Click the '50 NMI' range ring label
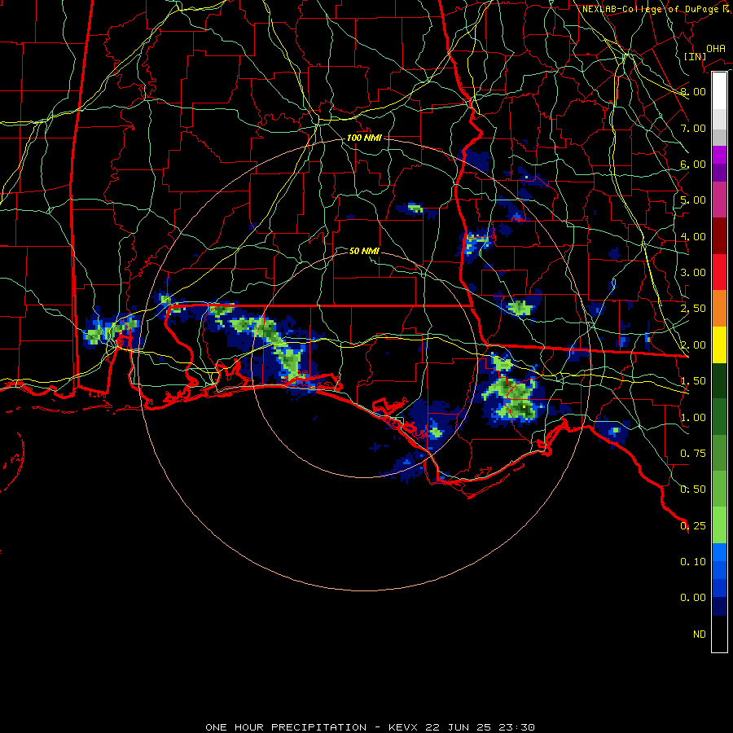733x733 pixels. click(x=364, y=251)
